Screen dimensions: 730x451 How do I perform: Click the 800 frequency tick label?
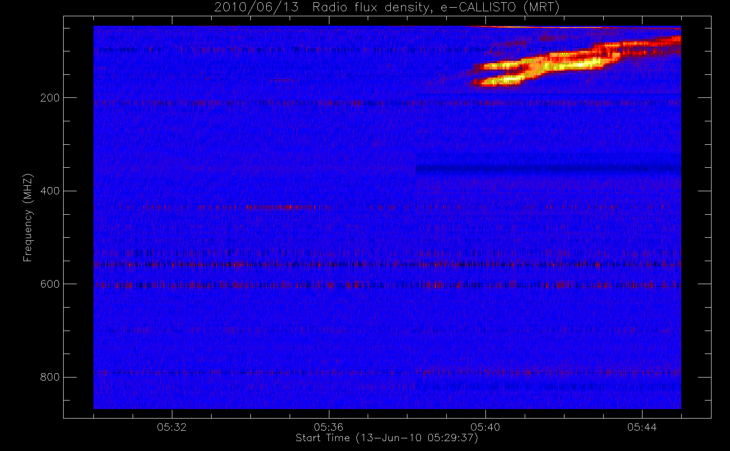pos(50,377)
